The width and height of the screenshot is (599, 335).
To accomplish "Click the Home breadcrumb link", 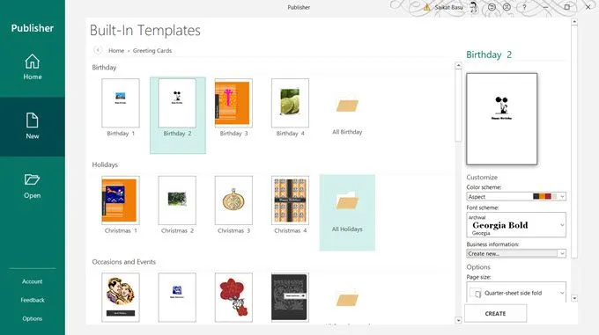I will coord(116,50).
